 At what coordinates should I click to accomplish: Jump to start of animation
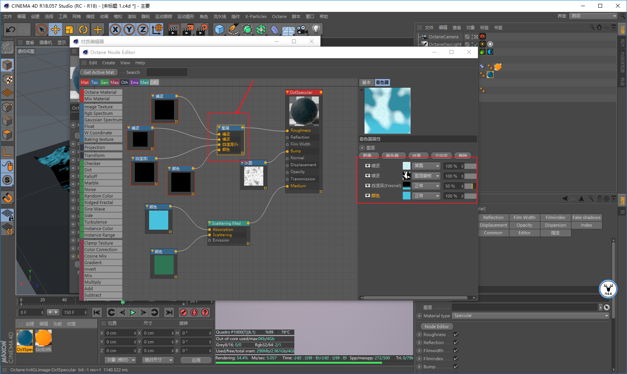pos(97,312)
